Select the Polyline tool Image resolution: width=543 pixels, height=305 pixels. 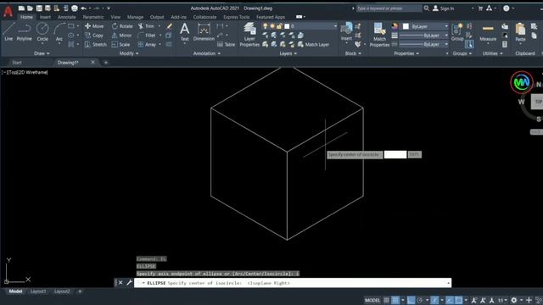pos(25,32)
